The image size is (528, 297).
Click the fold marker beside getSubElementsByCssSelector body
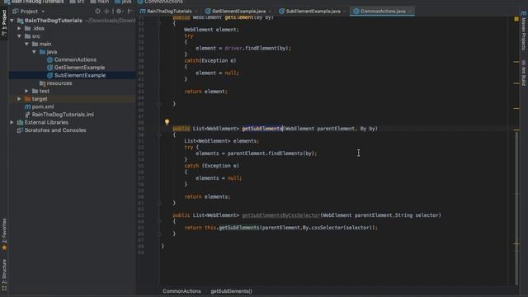pos(158,221)
